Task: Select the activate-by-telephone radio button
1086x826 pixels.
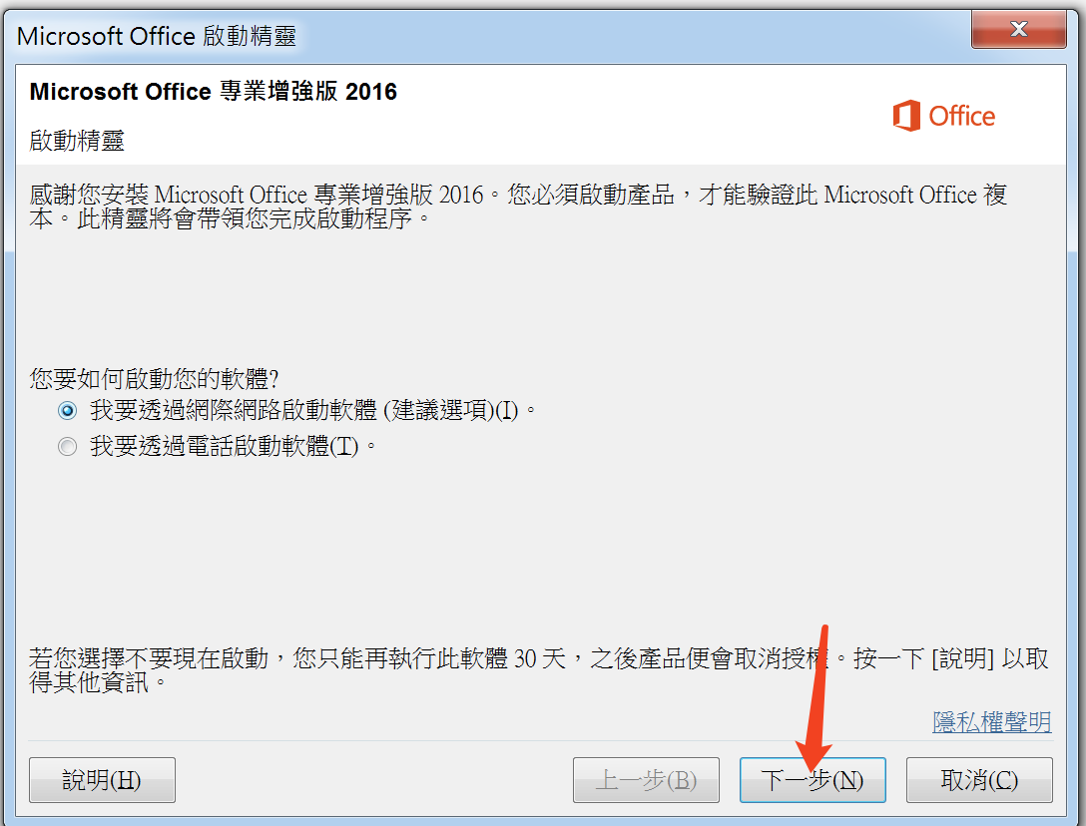Action: [x=67, y=447]
